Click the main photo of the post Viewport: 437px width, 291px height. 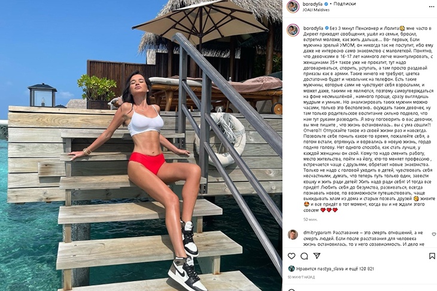pos(141,146)
